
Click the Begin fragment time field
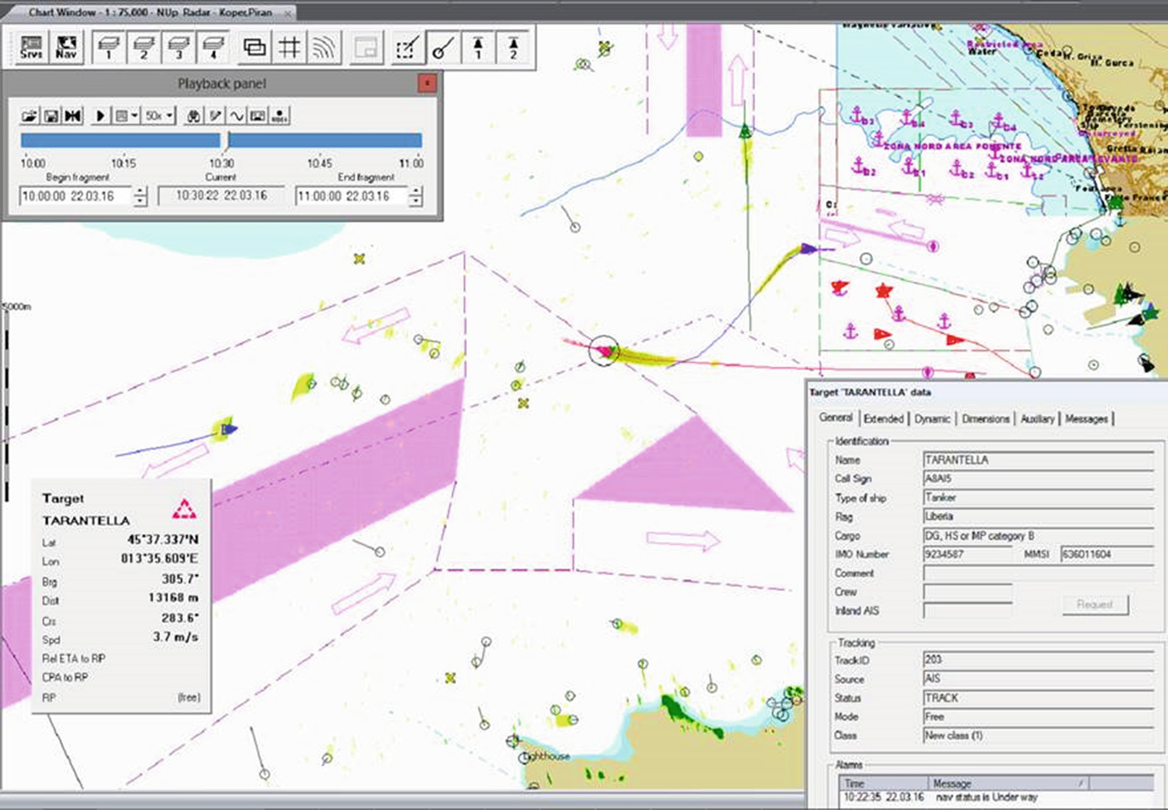pyautogui.click(x=76, y=196)
